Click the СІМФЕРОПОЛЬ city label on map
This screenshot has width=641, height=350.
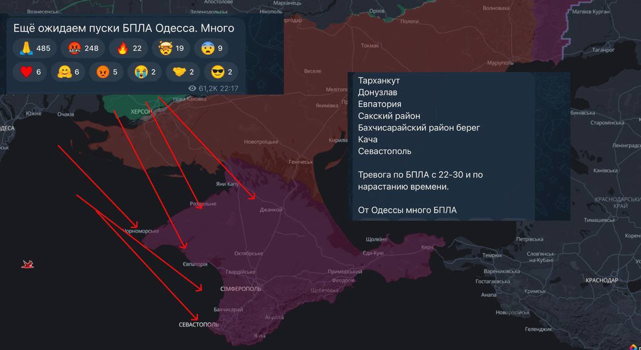point(241,289)
